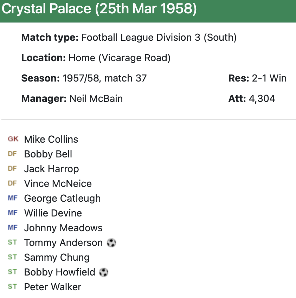Click the MF icon beside Johnny Meadows
This screenshot has height=298, width=296.
point(12,228)
